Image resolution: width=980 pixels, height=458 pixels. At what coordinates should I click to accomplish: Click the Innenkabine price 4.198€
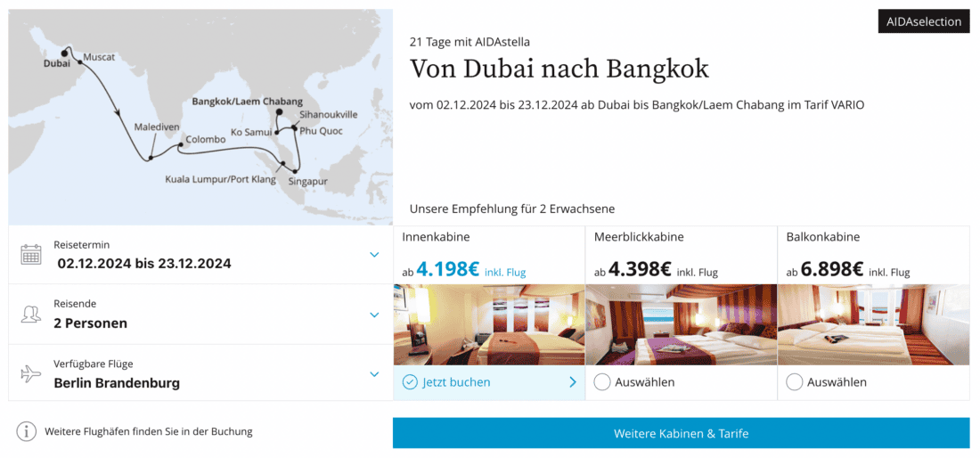(x=448, y=269)
